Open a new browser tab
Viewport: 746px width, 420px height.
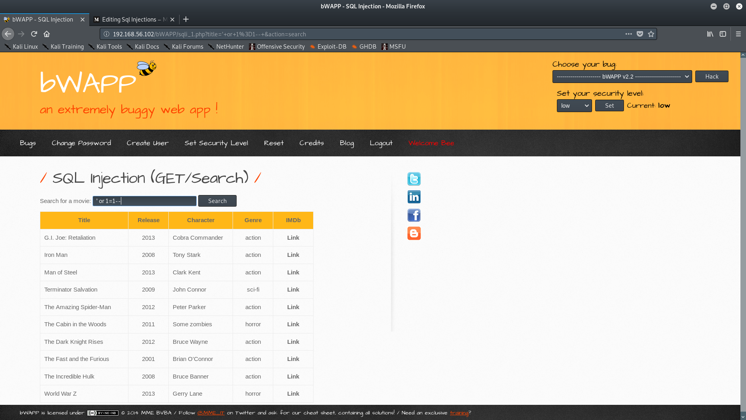pos(186,19)
